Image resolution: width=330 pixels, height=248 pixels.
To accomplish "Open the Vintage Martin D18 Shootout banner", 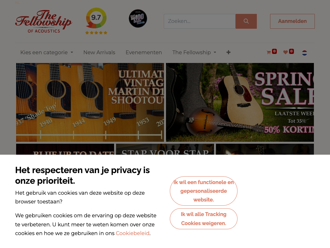I will pos(90,102).
